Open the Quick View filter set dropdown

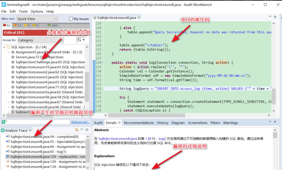point(37,19)
